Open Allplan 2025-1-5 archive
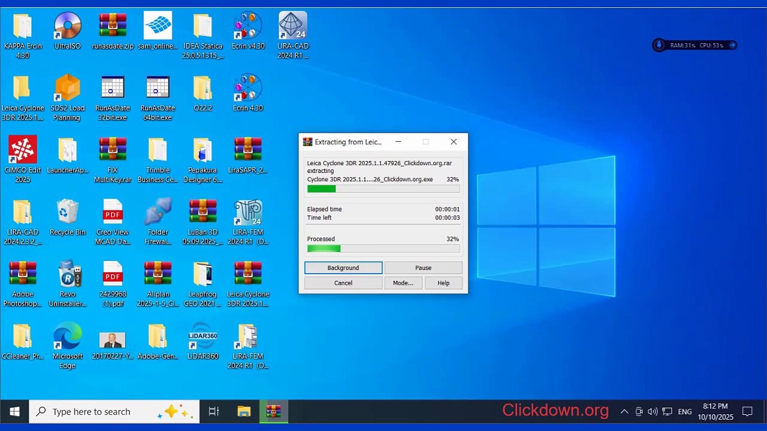Viewport: 767px width, 431px height. [x=158, y=284]
